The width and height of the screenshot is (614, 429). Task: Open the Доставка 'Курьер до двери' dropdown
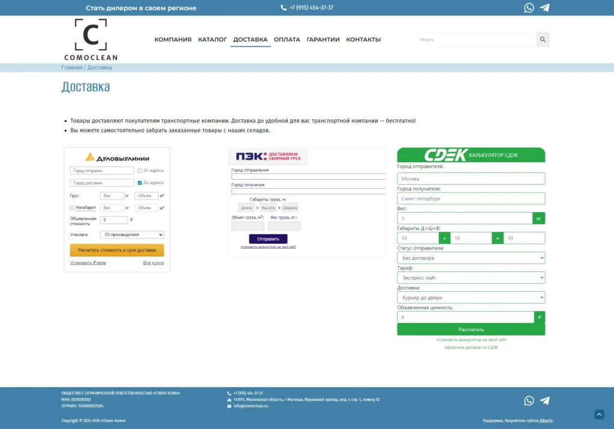click(471, 297)
